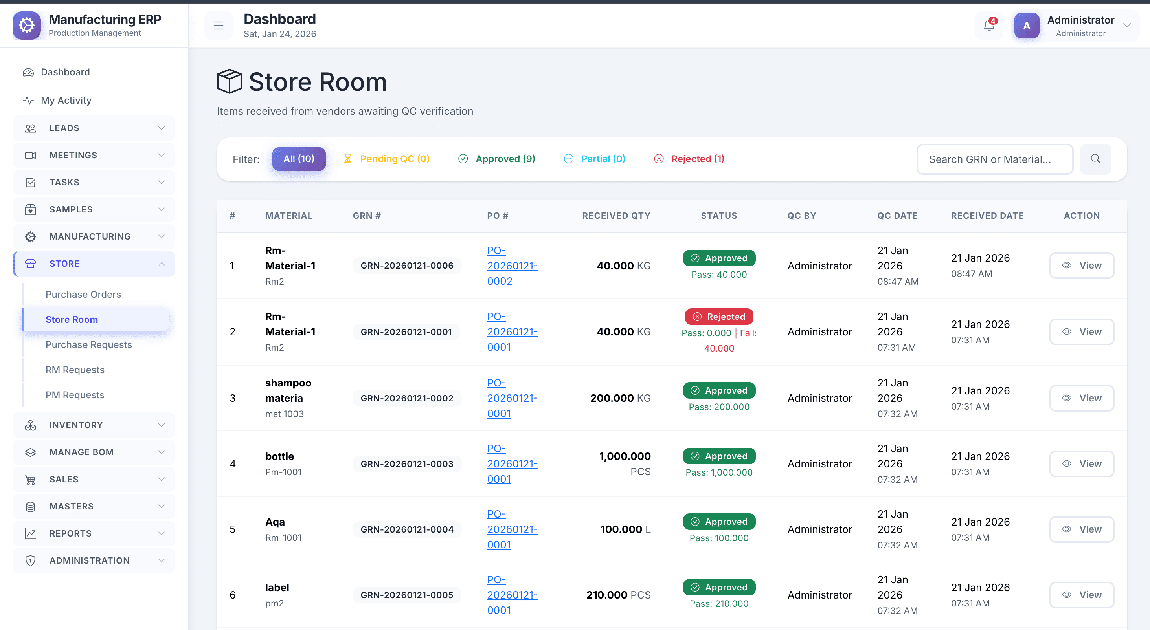Open the Administrator account dropdown

pos(1126,26)
